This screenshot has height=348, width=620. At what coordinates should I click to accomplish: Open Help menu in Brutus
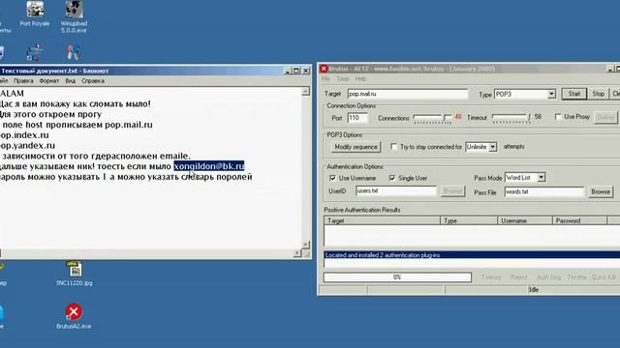tap(360, 79)
